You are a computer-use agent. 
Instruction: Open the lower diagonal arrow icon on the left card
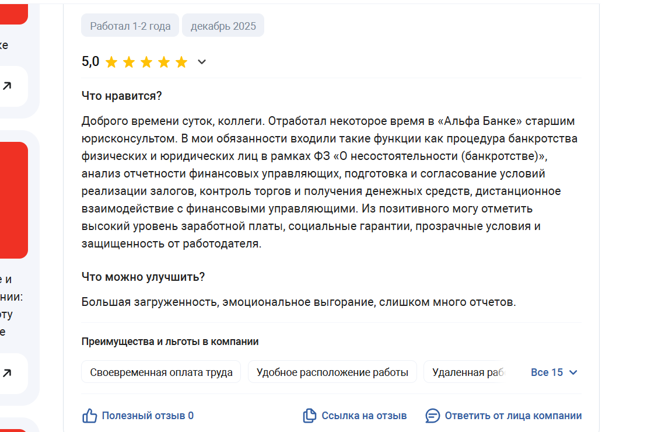7,372
